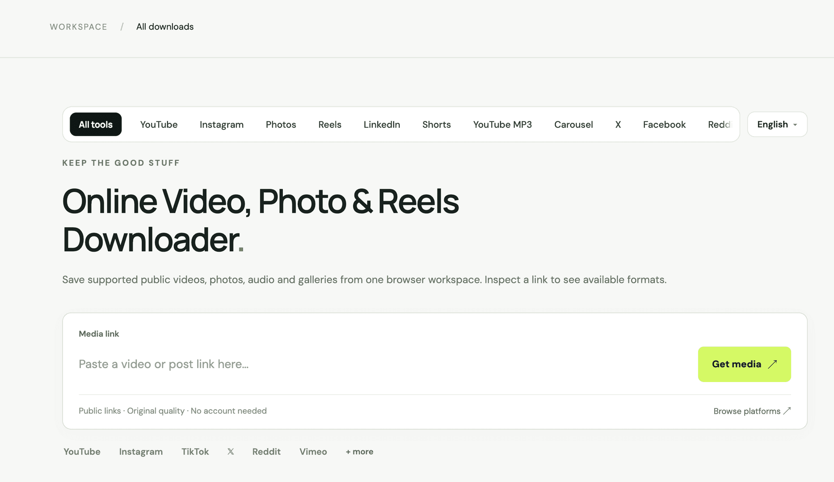Go to the Reels tab
The width and height of the screenshot is (834, 482).
(330, 125)
